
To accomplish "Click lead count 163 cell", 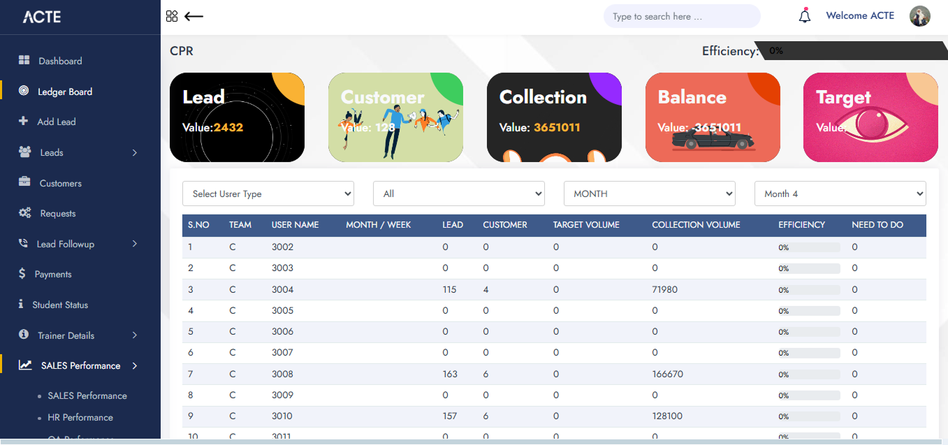I will [x=450, y=374].
